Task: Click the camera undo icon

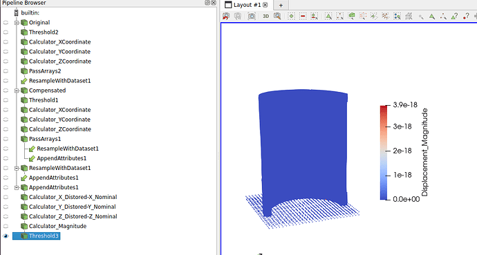Action: click(x=226, y=16)
